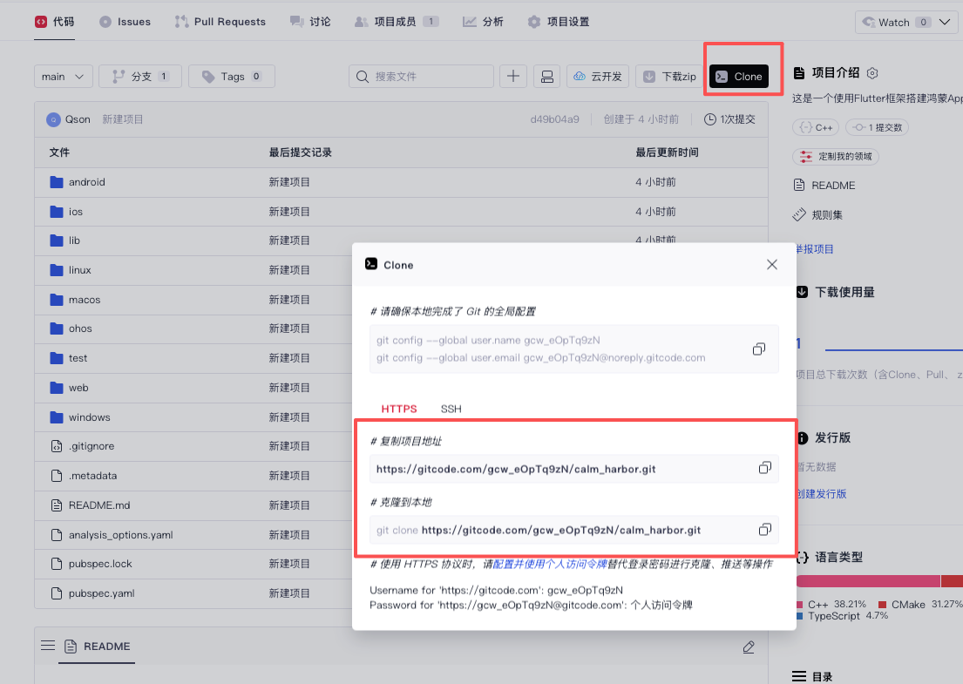Expand the main branch dropdown

pos(64,77)
